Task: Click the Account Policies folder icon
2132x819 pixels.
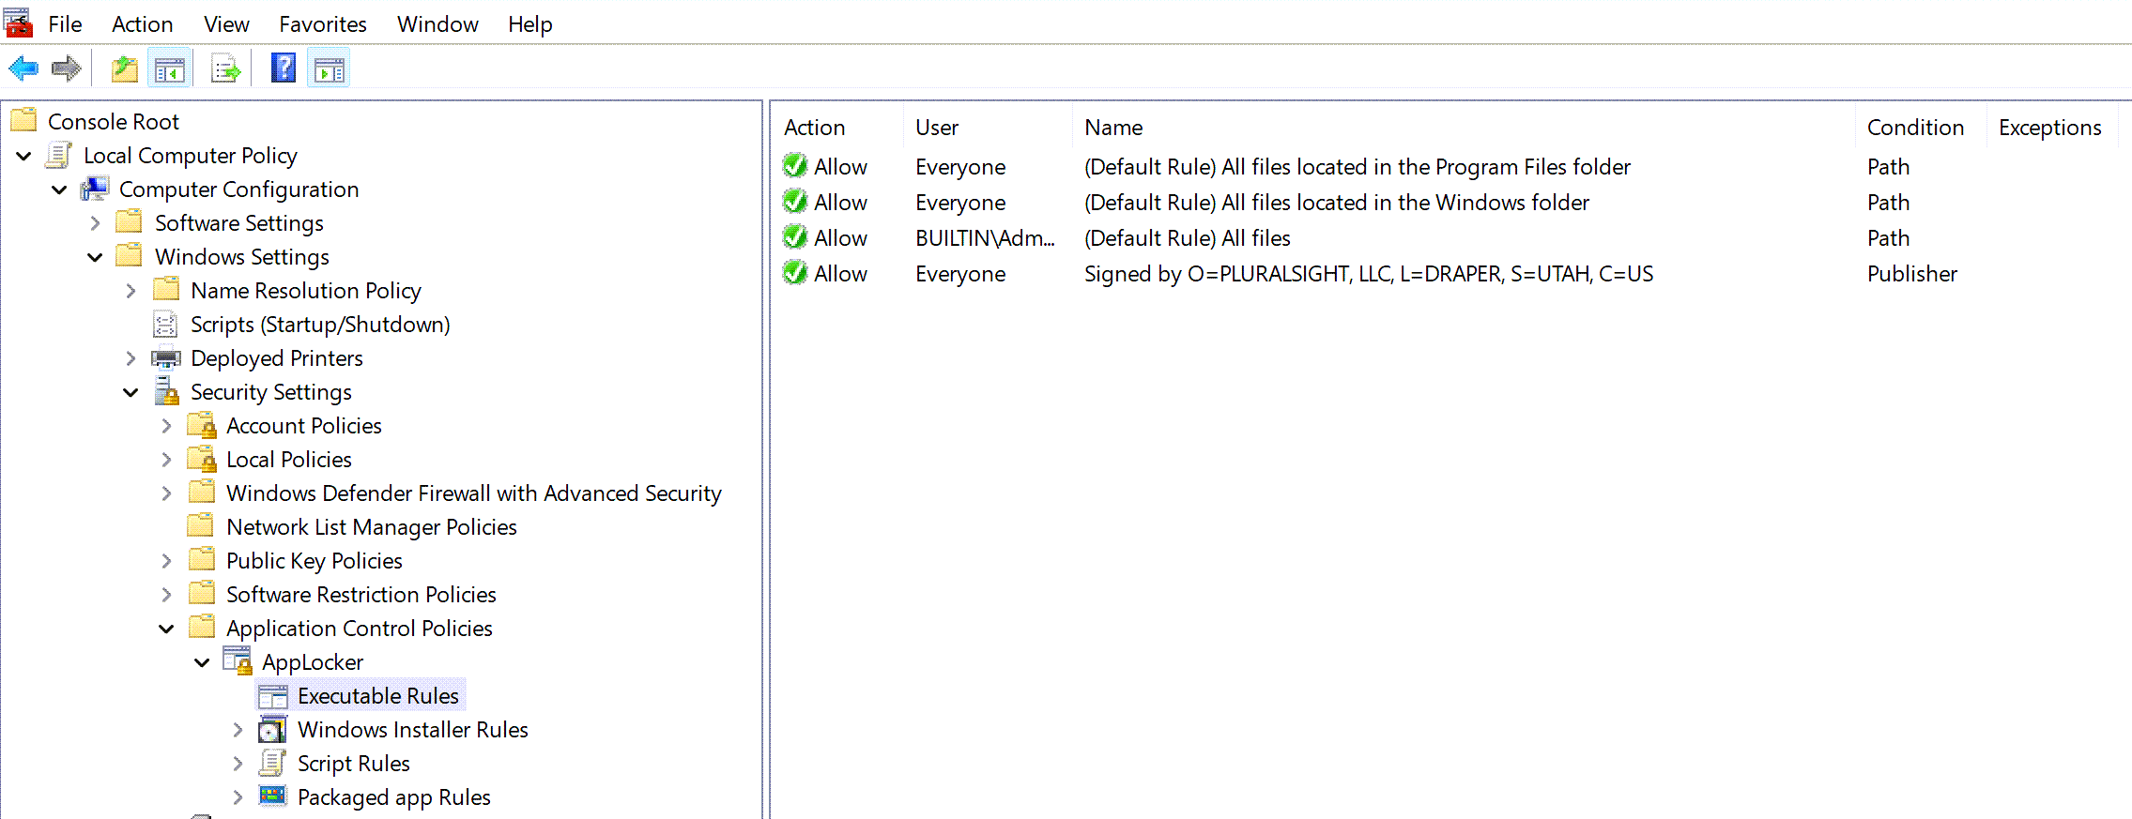Action: point(202,425)
